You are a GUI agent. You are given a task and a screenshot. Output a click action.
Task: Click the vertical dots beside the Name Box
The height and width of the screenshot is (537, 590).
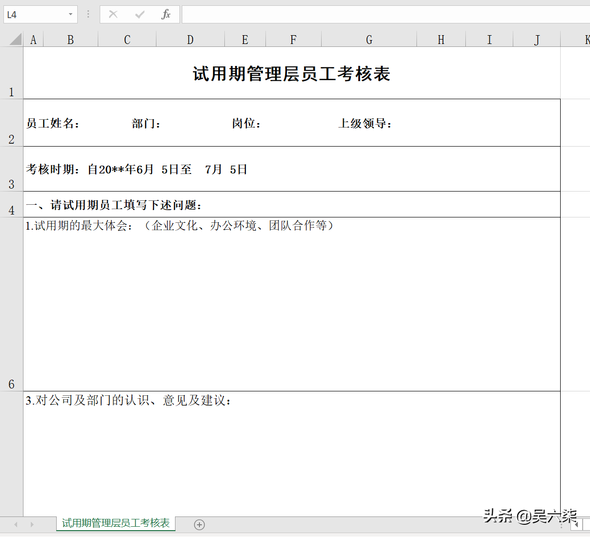tap(87, 14)
